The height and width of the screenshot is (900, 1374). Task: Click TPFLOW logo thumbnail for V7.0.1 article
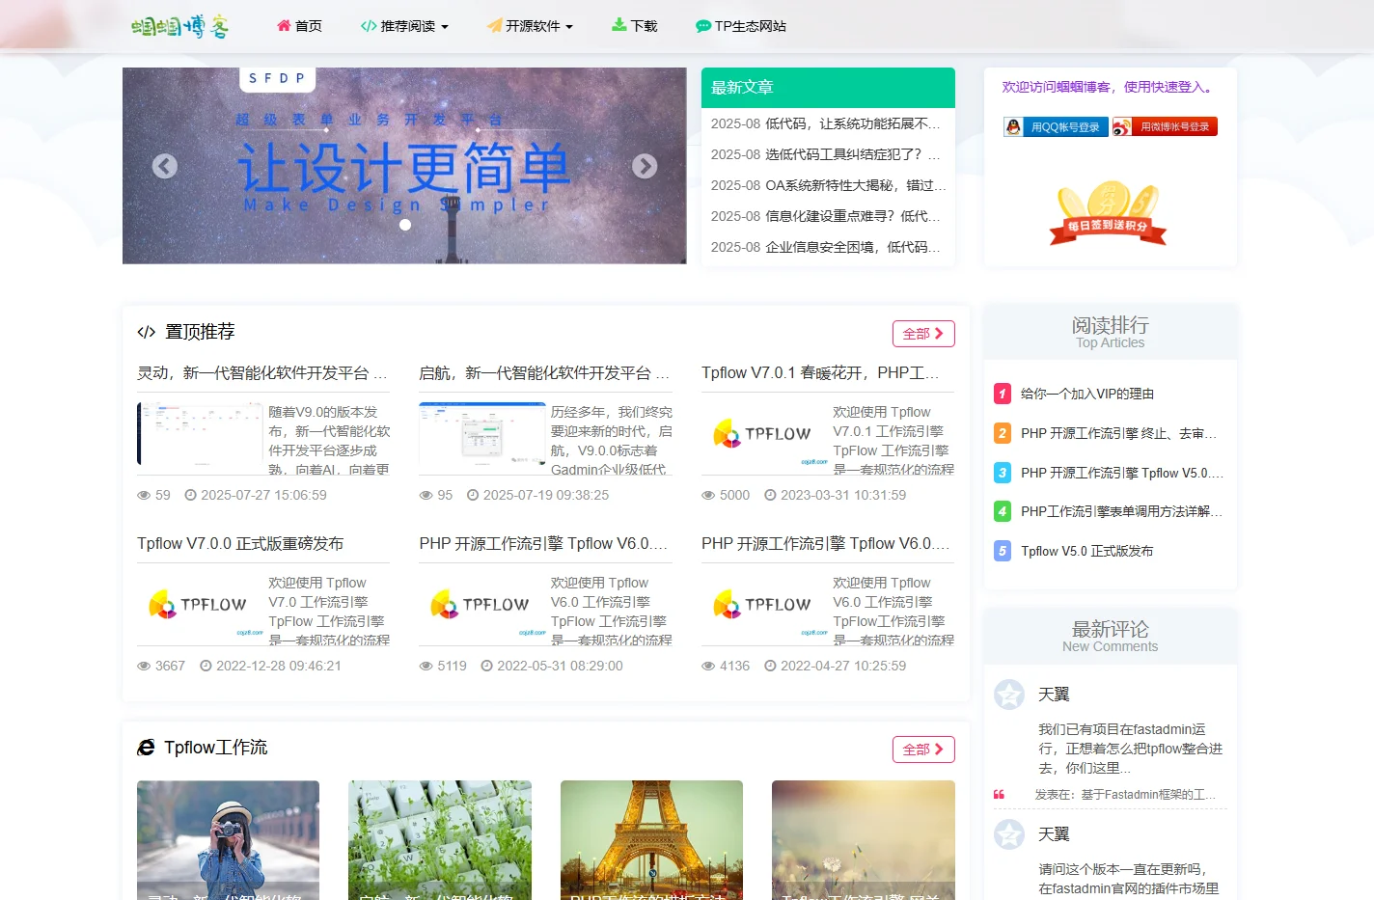[765, 434]
